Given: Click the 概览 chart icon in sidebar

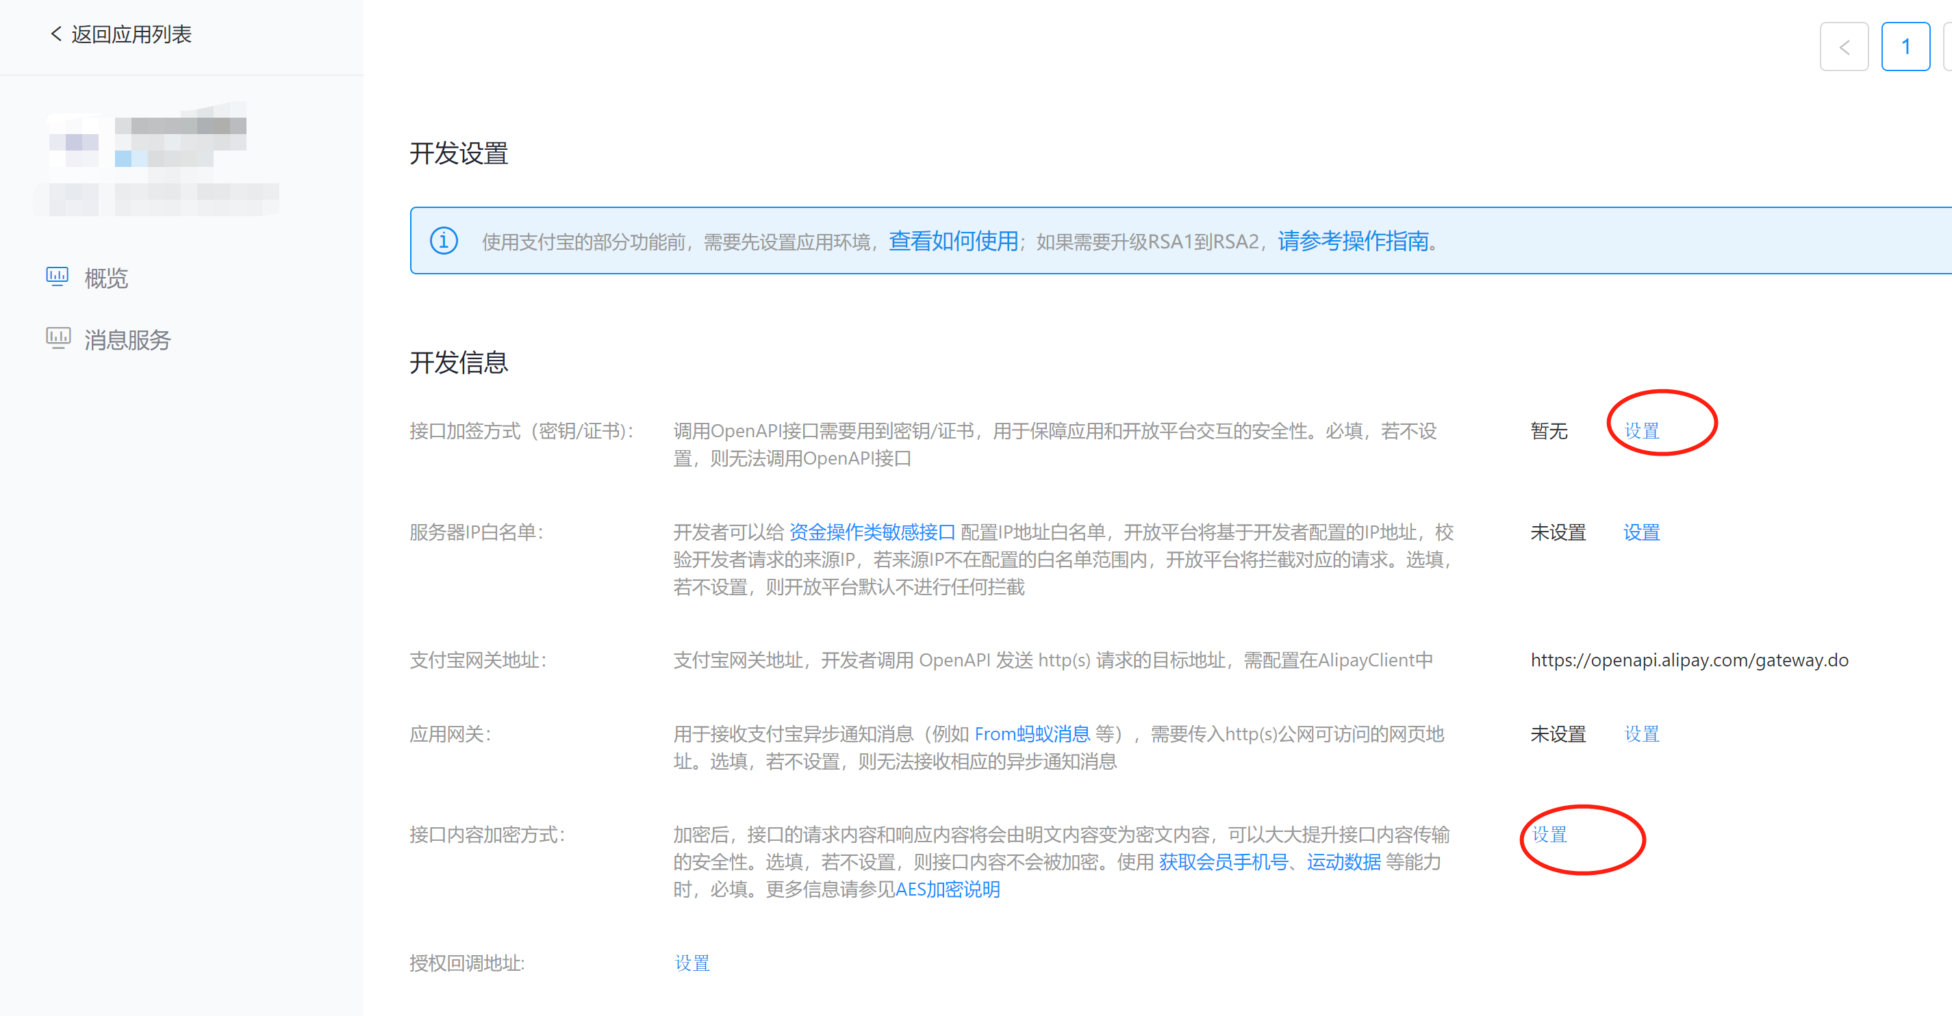Looking at the screenshot, I should (x=58, y=277).
